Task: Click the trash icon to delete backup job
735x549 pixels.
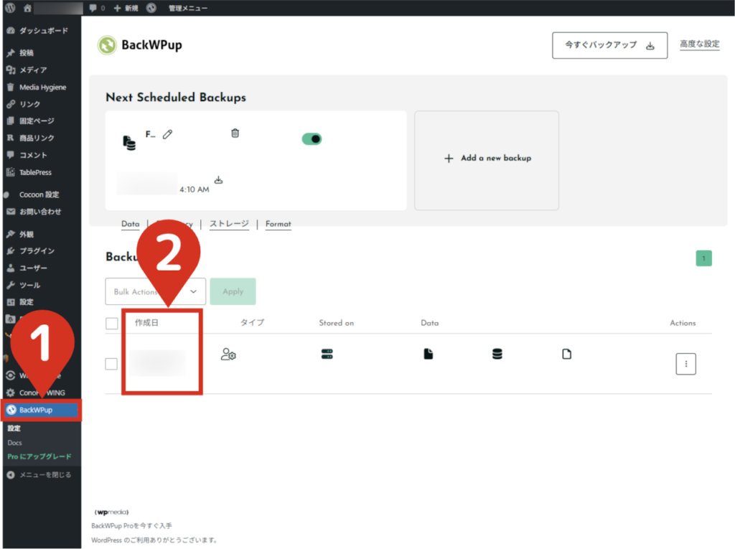Action: (235, 133)
